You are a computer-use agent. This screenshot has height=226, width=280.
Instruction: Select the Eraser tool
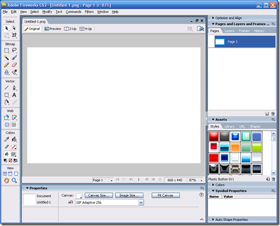point(14,65)
